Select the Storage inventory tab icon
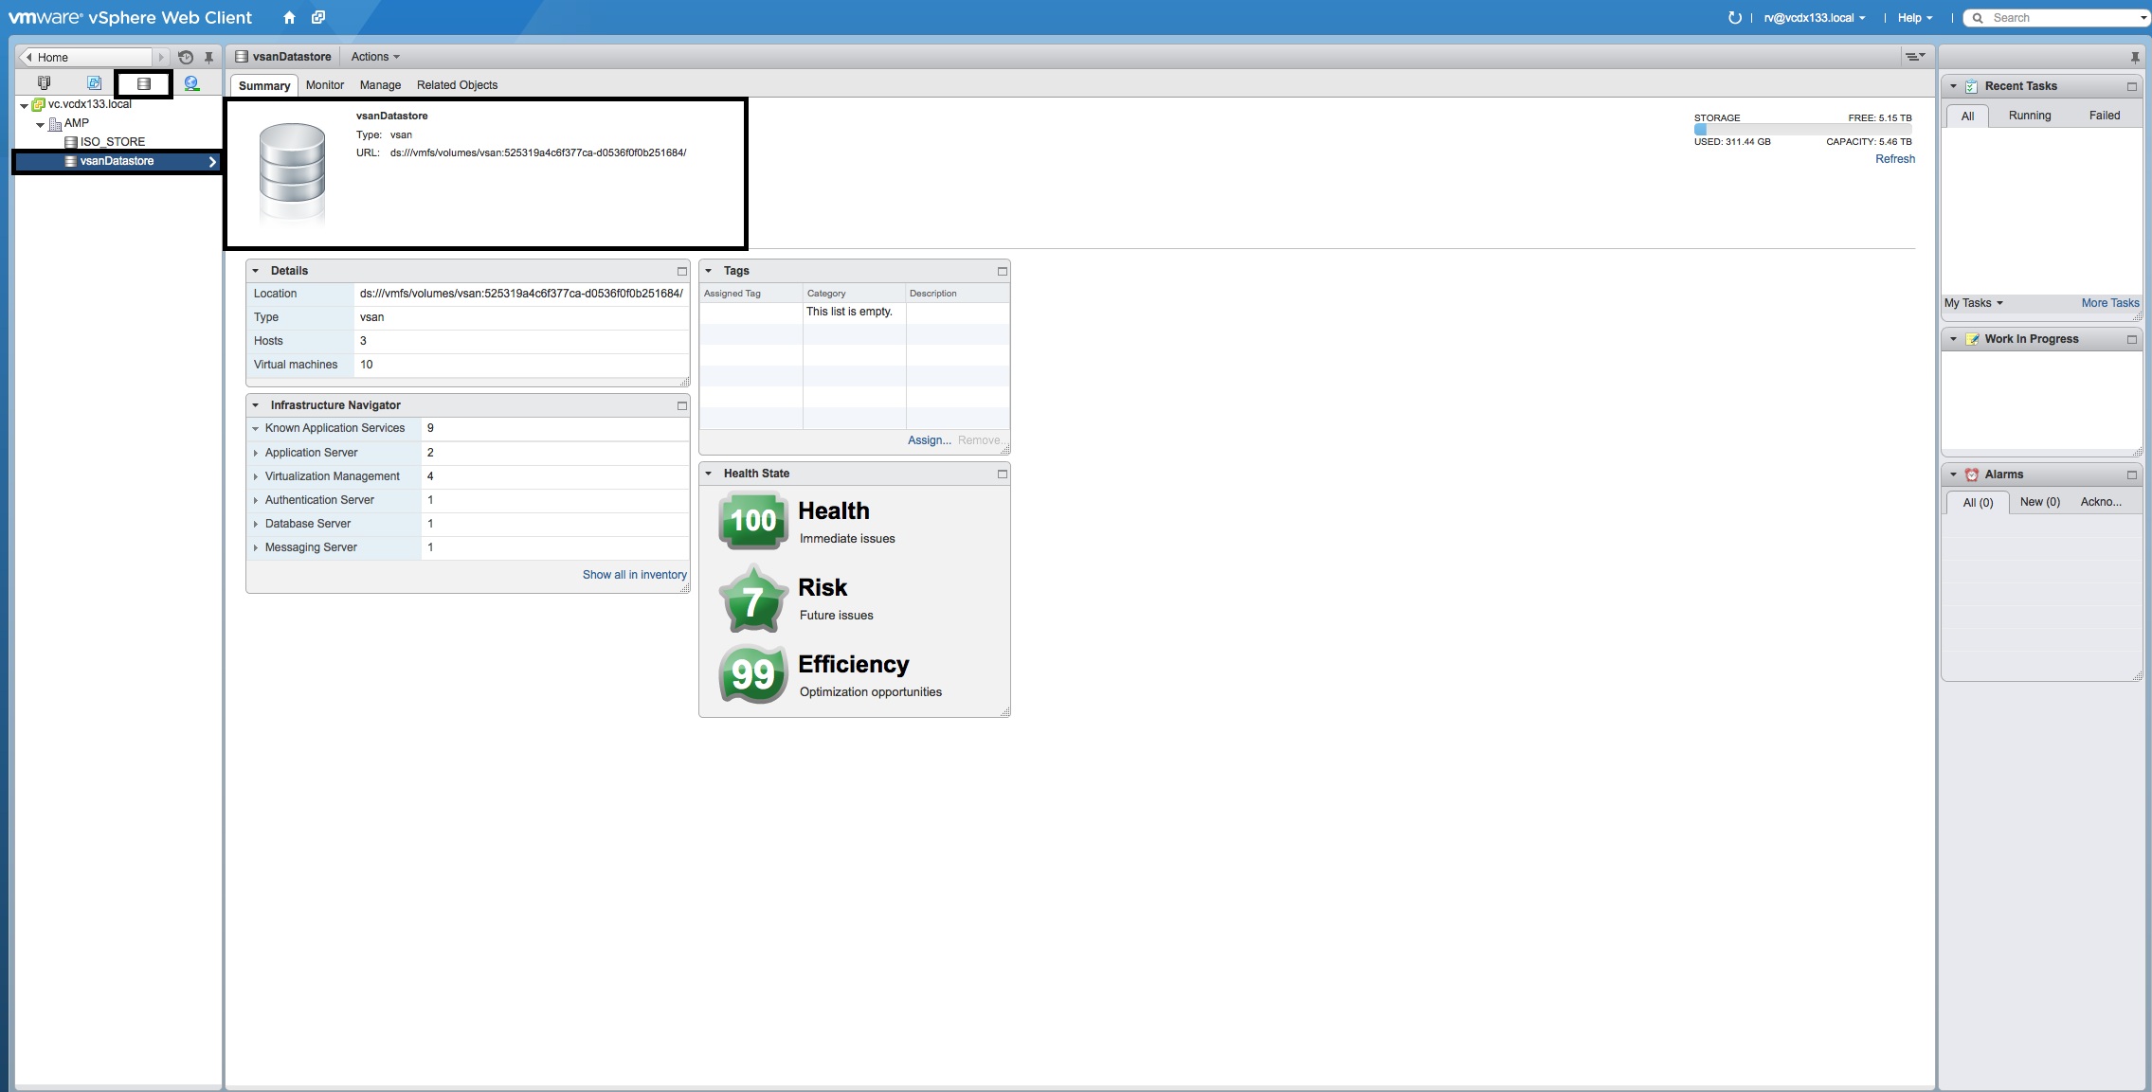The image size is (2152, 1092). tap(144, 83)
